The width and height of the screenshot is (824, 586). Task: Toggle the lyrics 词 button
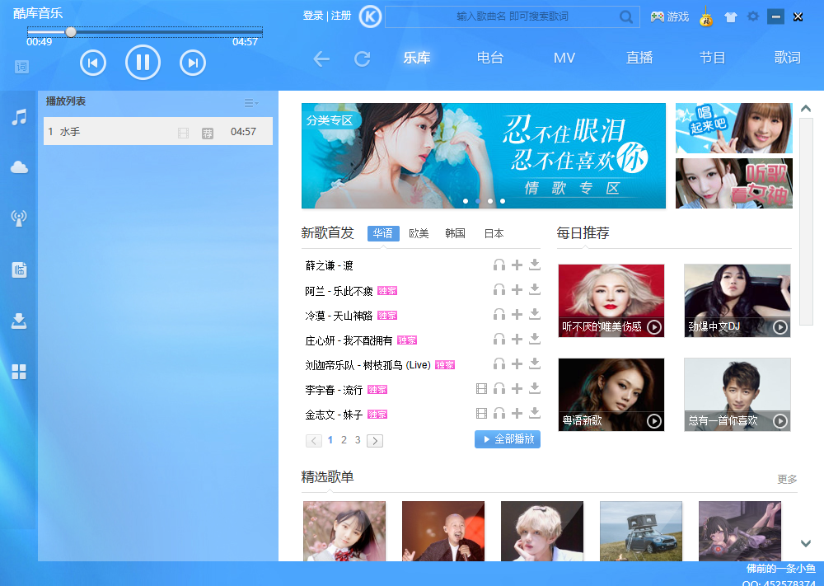[x=21, y=67]
